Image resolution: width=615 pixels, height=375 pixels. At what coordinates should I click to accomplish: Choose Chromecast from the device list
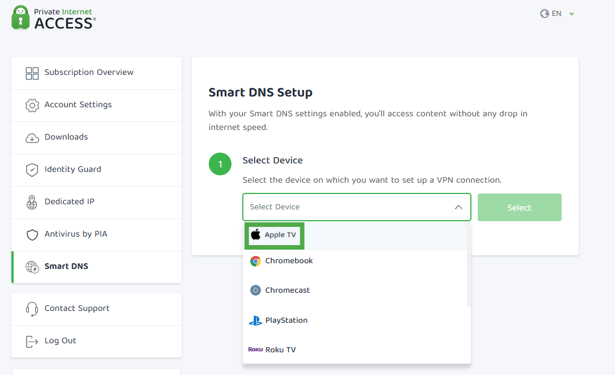[355, 290]
